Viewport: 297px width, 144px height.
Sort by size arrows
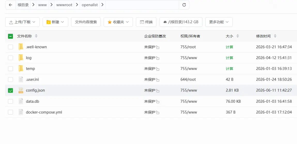click(x=238, y=36)
